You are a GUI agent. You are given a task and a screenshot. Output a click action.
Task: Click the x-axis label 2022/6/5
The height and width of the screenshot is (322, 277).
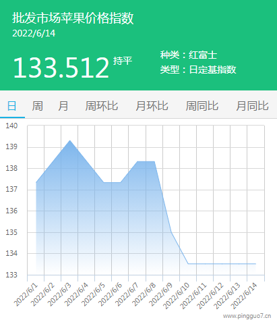pyautogui.click(x=93, y=295)
